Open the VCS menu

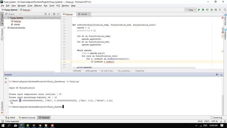pyautogui.click(x=58, y=6)
